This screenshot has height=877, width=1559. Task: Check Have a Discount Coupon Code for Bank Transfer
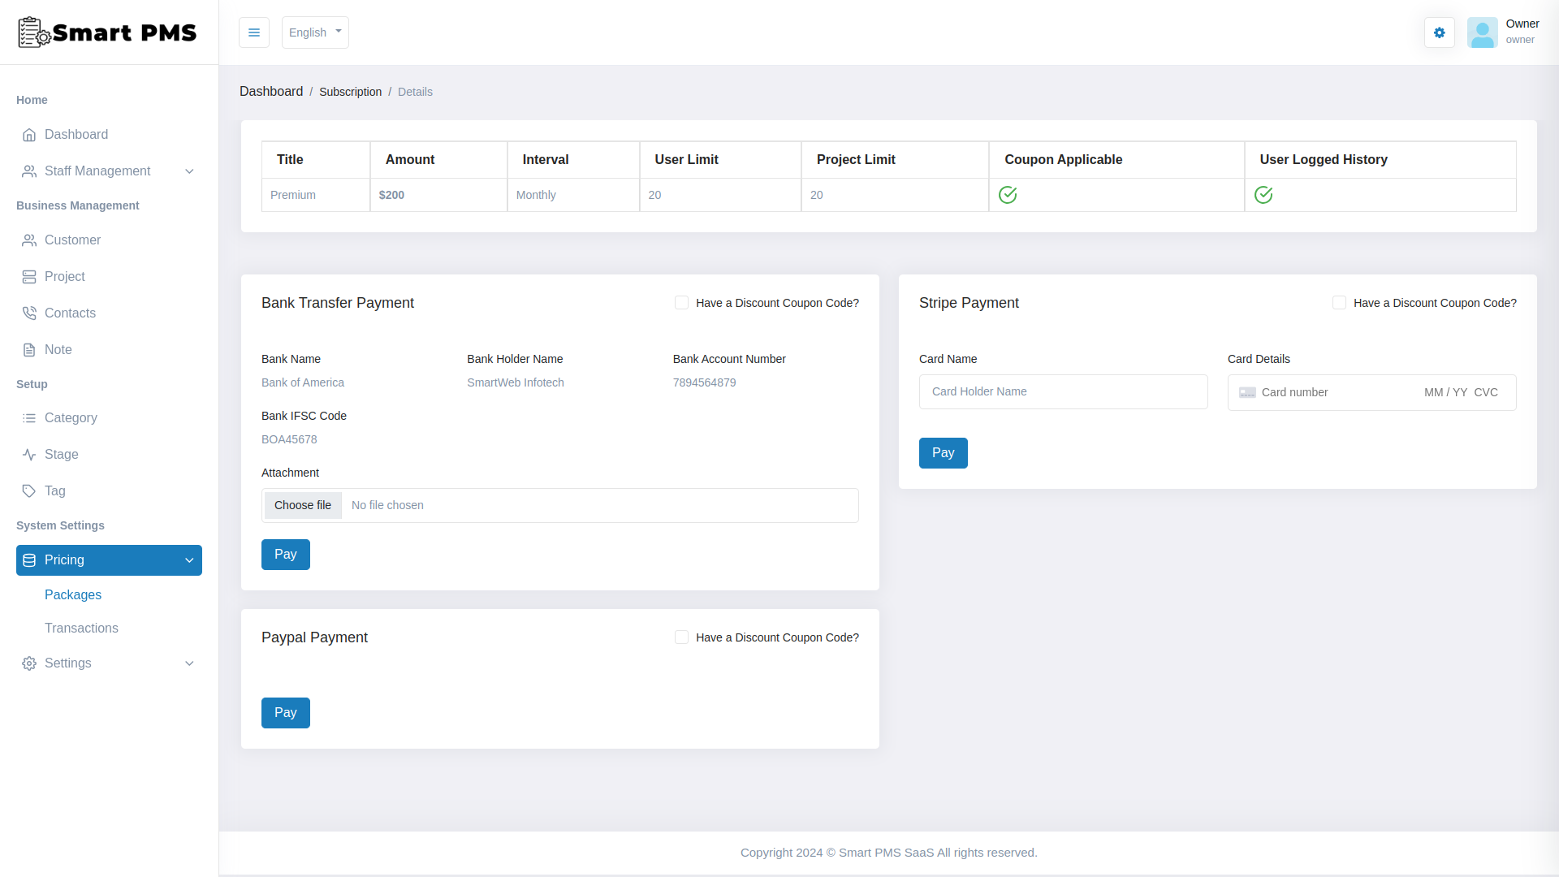[681, 302]
